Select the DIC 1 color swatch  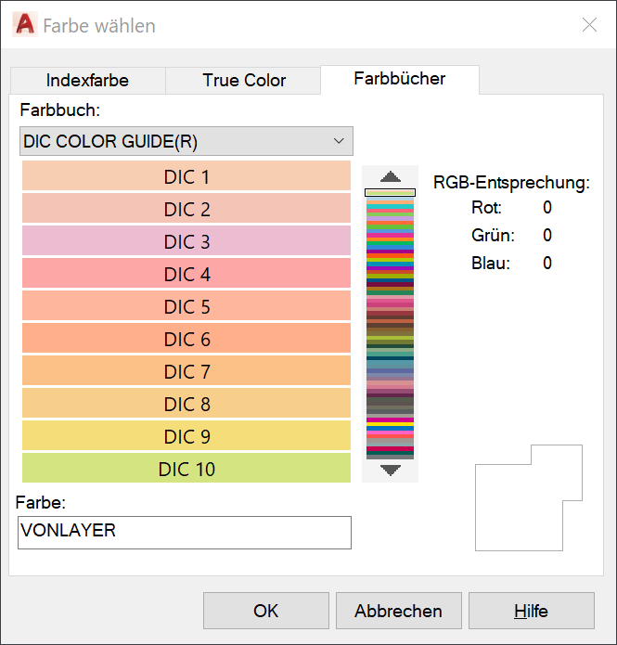click(x=186, y=176)
